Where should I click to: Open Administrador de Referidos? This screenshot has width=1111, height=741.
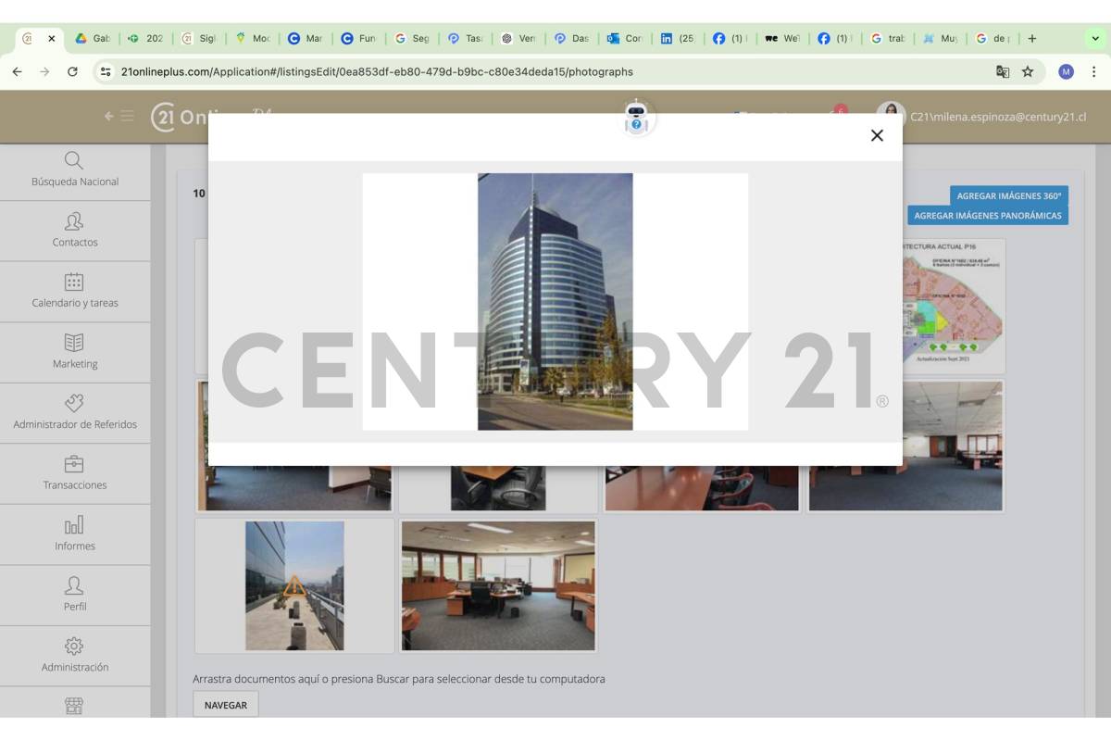coord(75,413)
